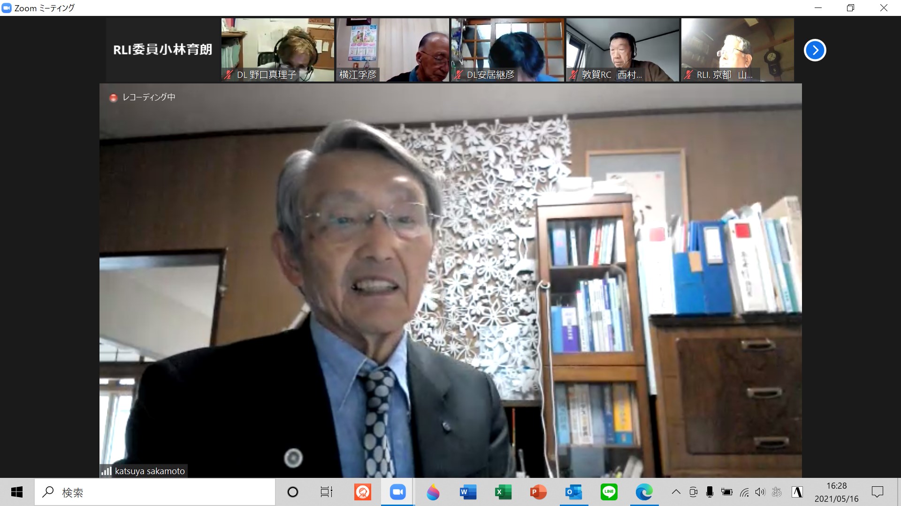Open Microsoft Edge from the taskbar

click(644, 492)
